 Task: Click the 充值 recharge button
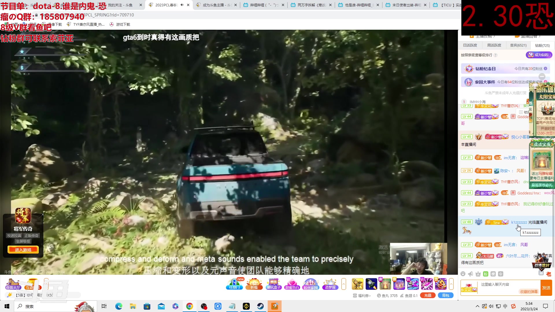click(x=428, y=295)
